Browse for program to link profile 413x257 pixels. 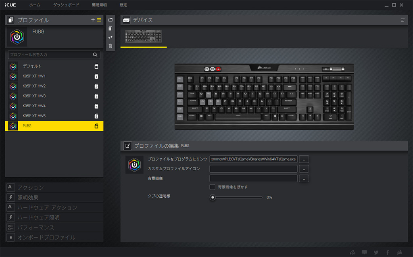coord(304,159)
